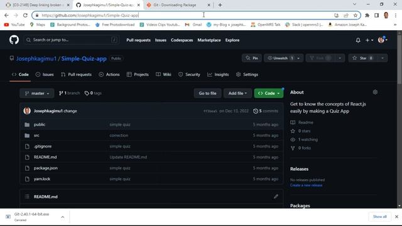Show more bookmarks with the overflow chevron

395,24
